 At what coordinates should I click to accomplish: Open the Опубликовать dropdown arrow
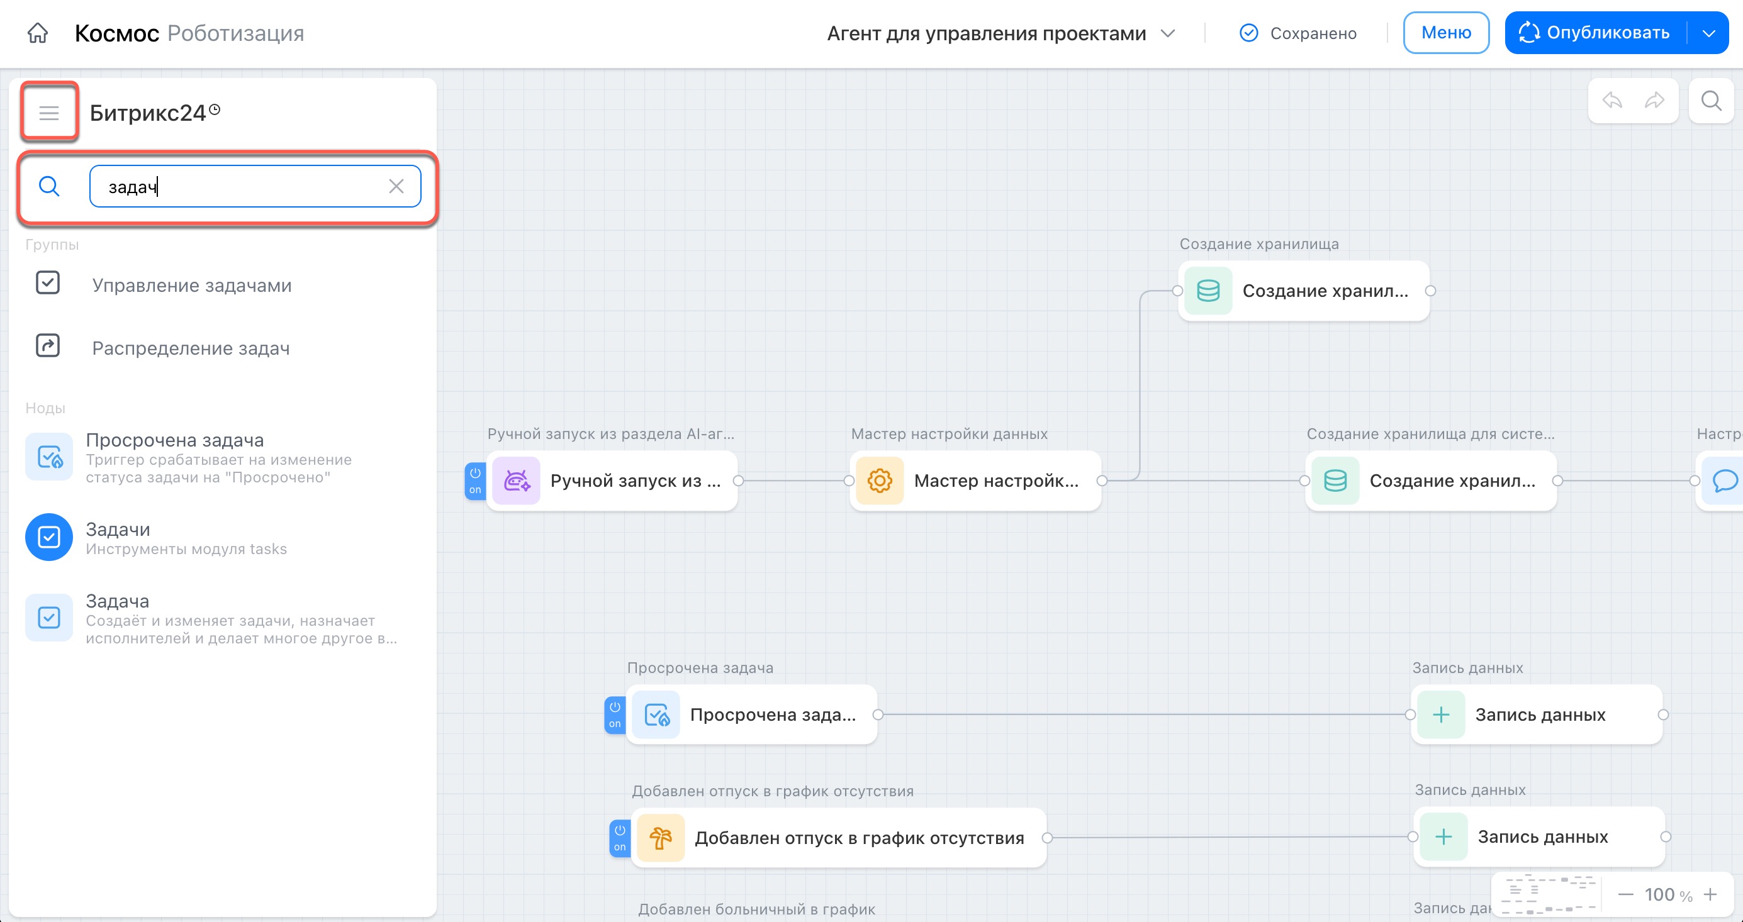[x=1708, y=33]
